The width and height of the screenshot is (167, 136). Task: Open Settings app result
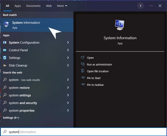click(37, 58)
